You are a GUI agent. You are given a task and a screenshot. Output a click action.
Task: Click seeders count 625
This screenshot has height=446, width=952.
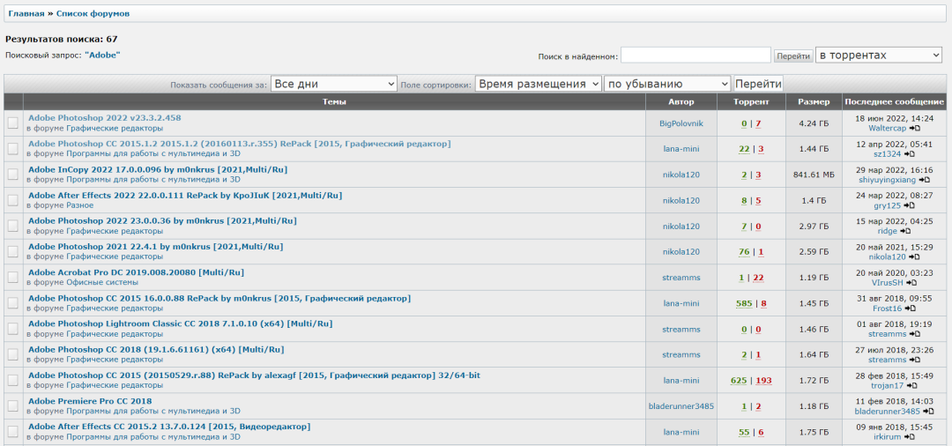739,381
